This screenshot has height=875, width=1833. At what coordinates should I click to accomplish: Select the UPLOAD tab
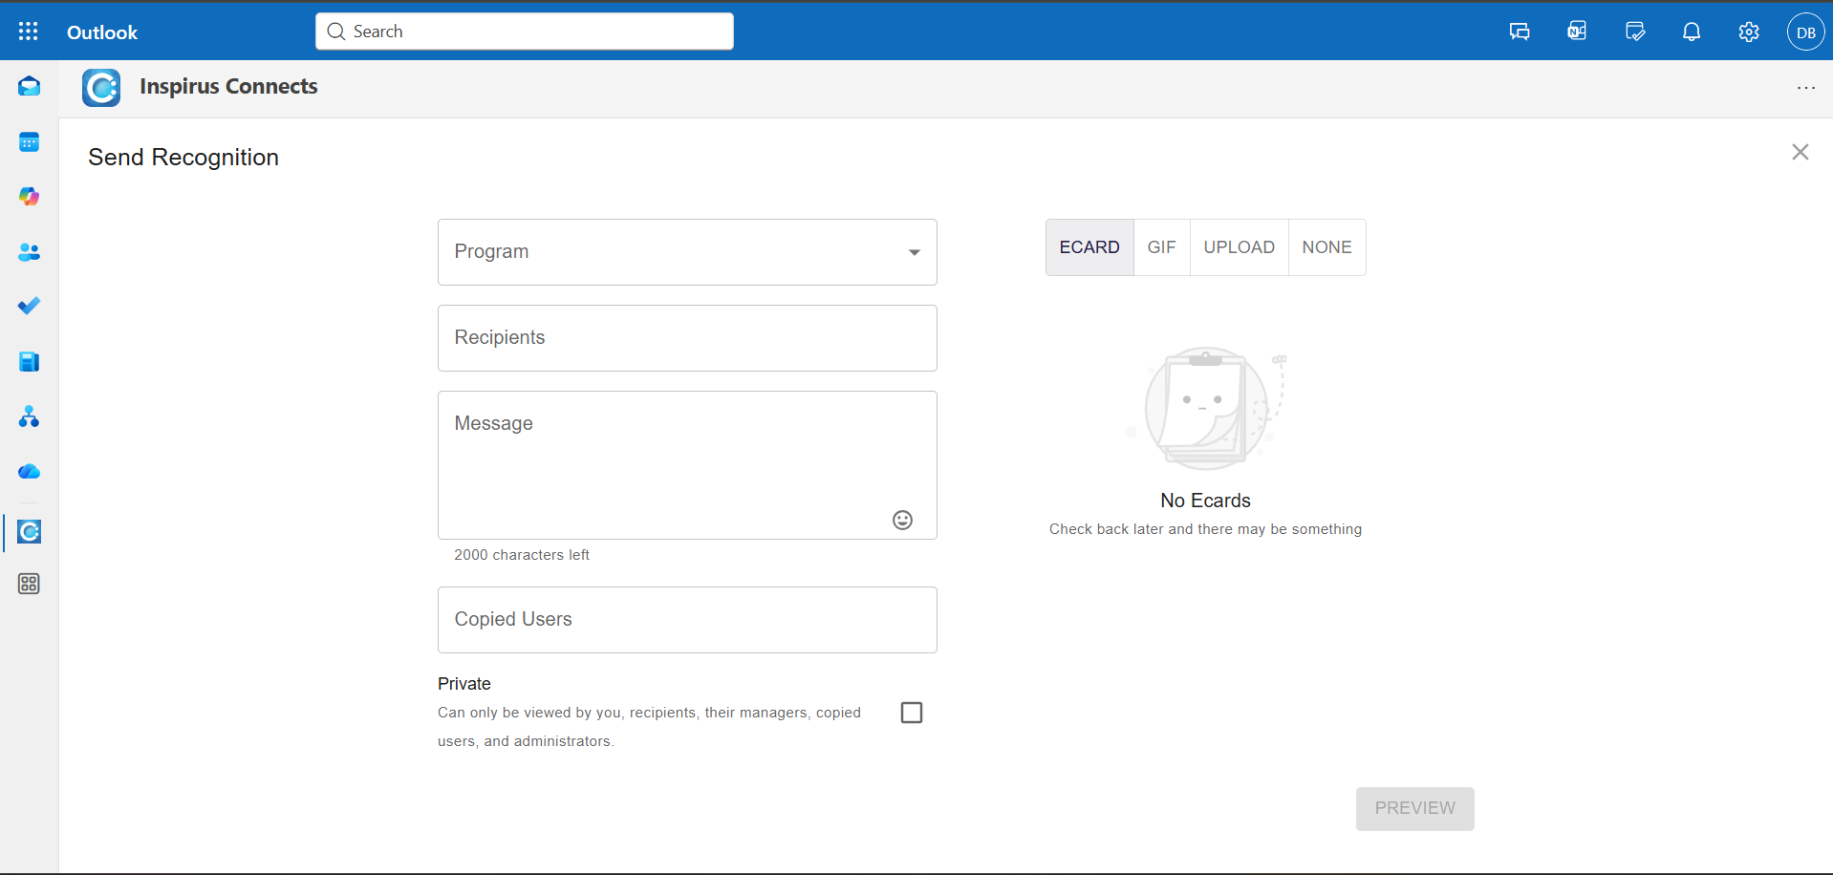pyautogui.click(x=1239, y=247)
